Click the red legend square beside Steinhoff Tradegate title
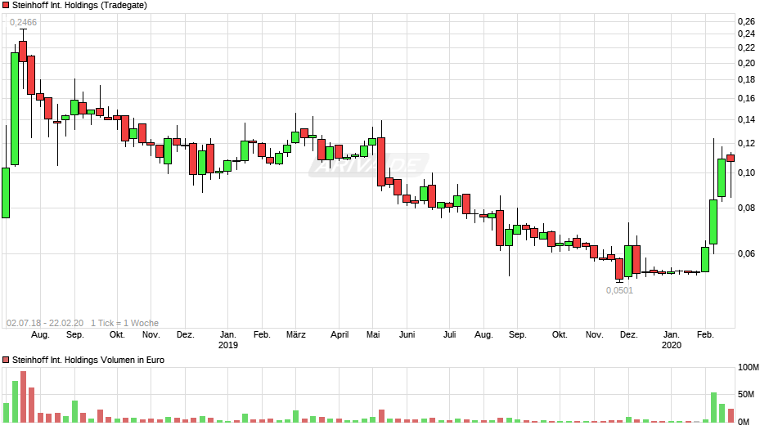This screenshot has height=430, width=769. point(6,6)
